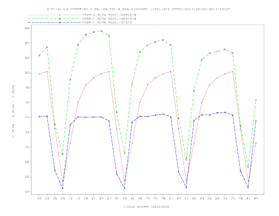Click x-axis tick label 21
This screenshot has height=216, width=279.
pos(93,198)
